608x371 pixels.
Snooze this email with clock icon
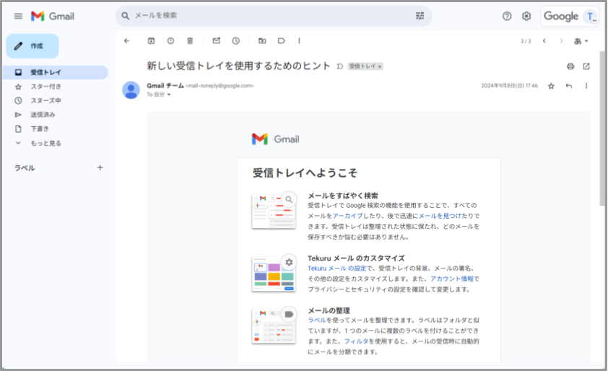point(235,40)
